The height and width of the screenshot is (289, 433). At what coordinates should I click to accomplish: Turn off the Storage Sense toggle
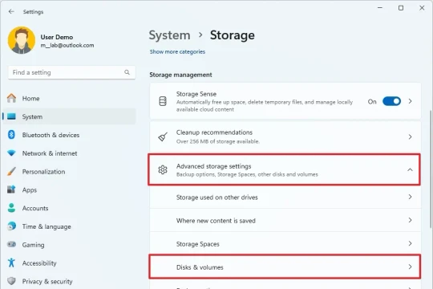(x=391, y=101)
